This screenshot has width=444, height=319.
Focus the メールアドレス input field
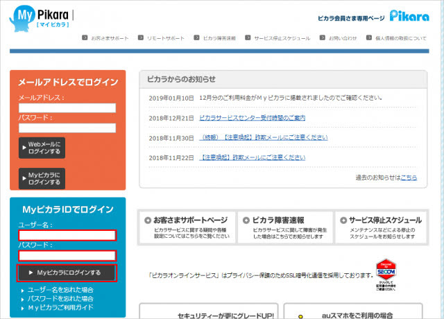67,108
